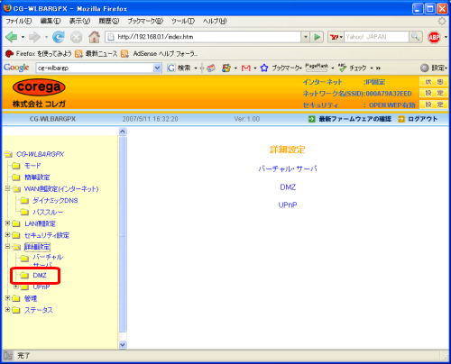Open the Google toolbar search box dropdown
The image size is (451, 364).
coord(157,68)
